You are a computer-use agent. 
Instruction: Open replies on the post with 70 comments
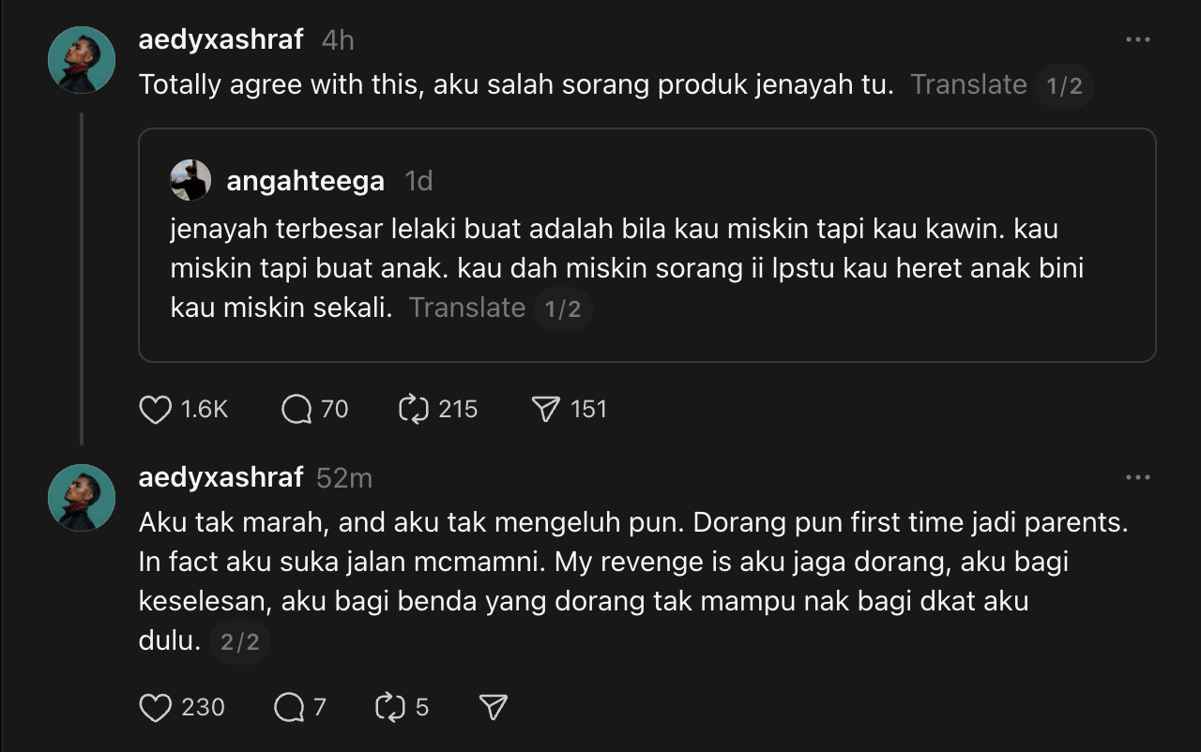coord(297,410)
